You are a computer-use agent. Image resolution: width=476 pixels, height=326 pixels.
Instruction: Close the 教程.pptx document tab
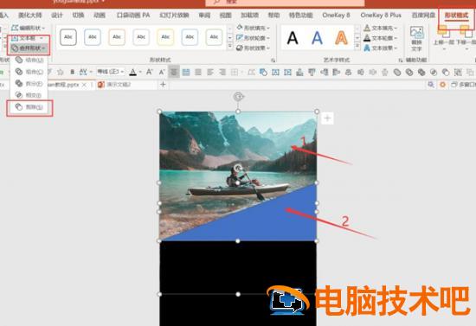[85, 85]
